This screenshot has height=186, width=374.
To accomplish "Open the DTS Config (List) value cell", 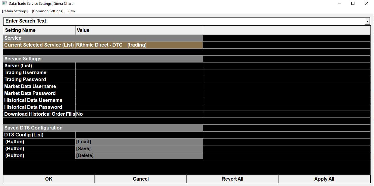I will click(x=139, y=135).
